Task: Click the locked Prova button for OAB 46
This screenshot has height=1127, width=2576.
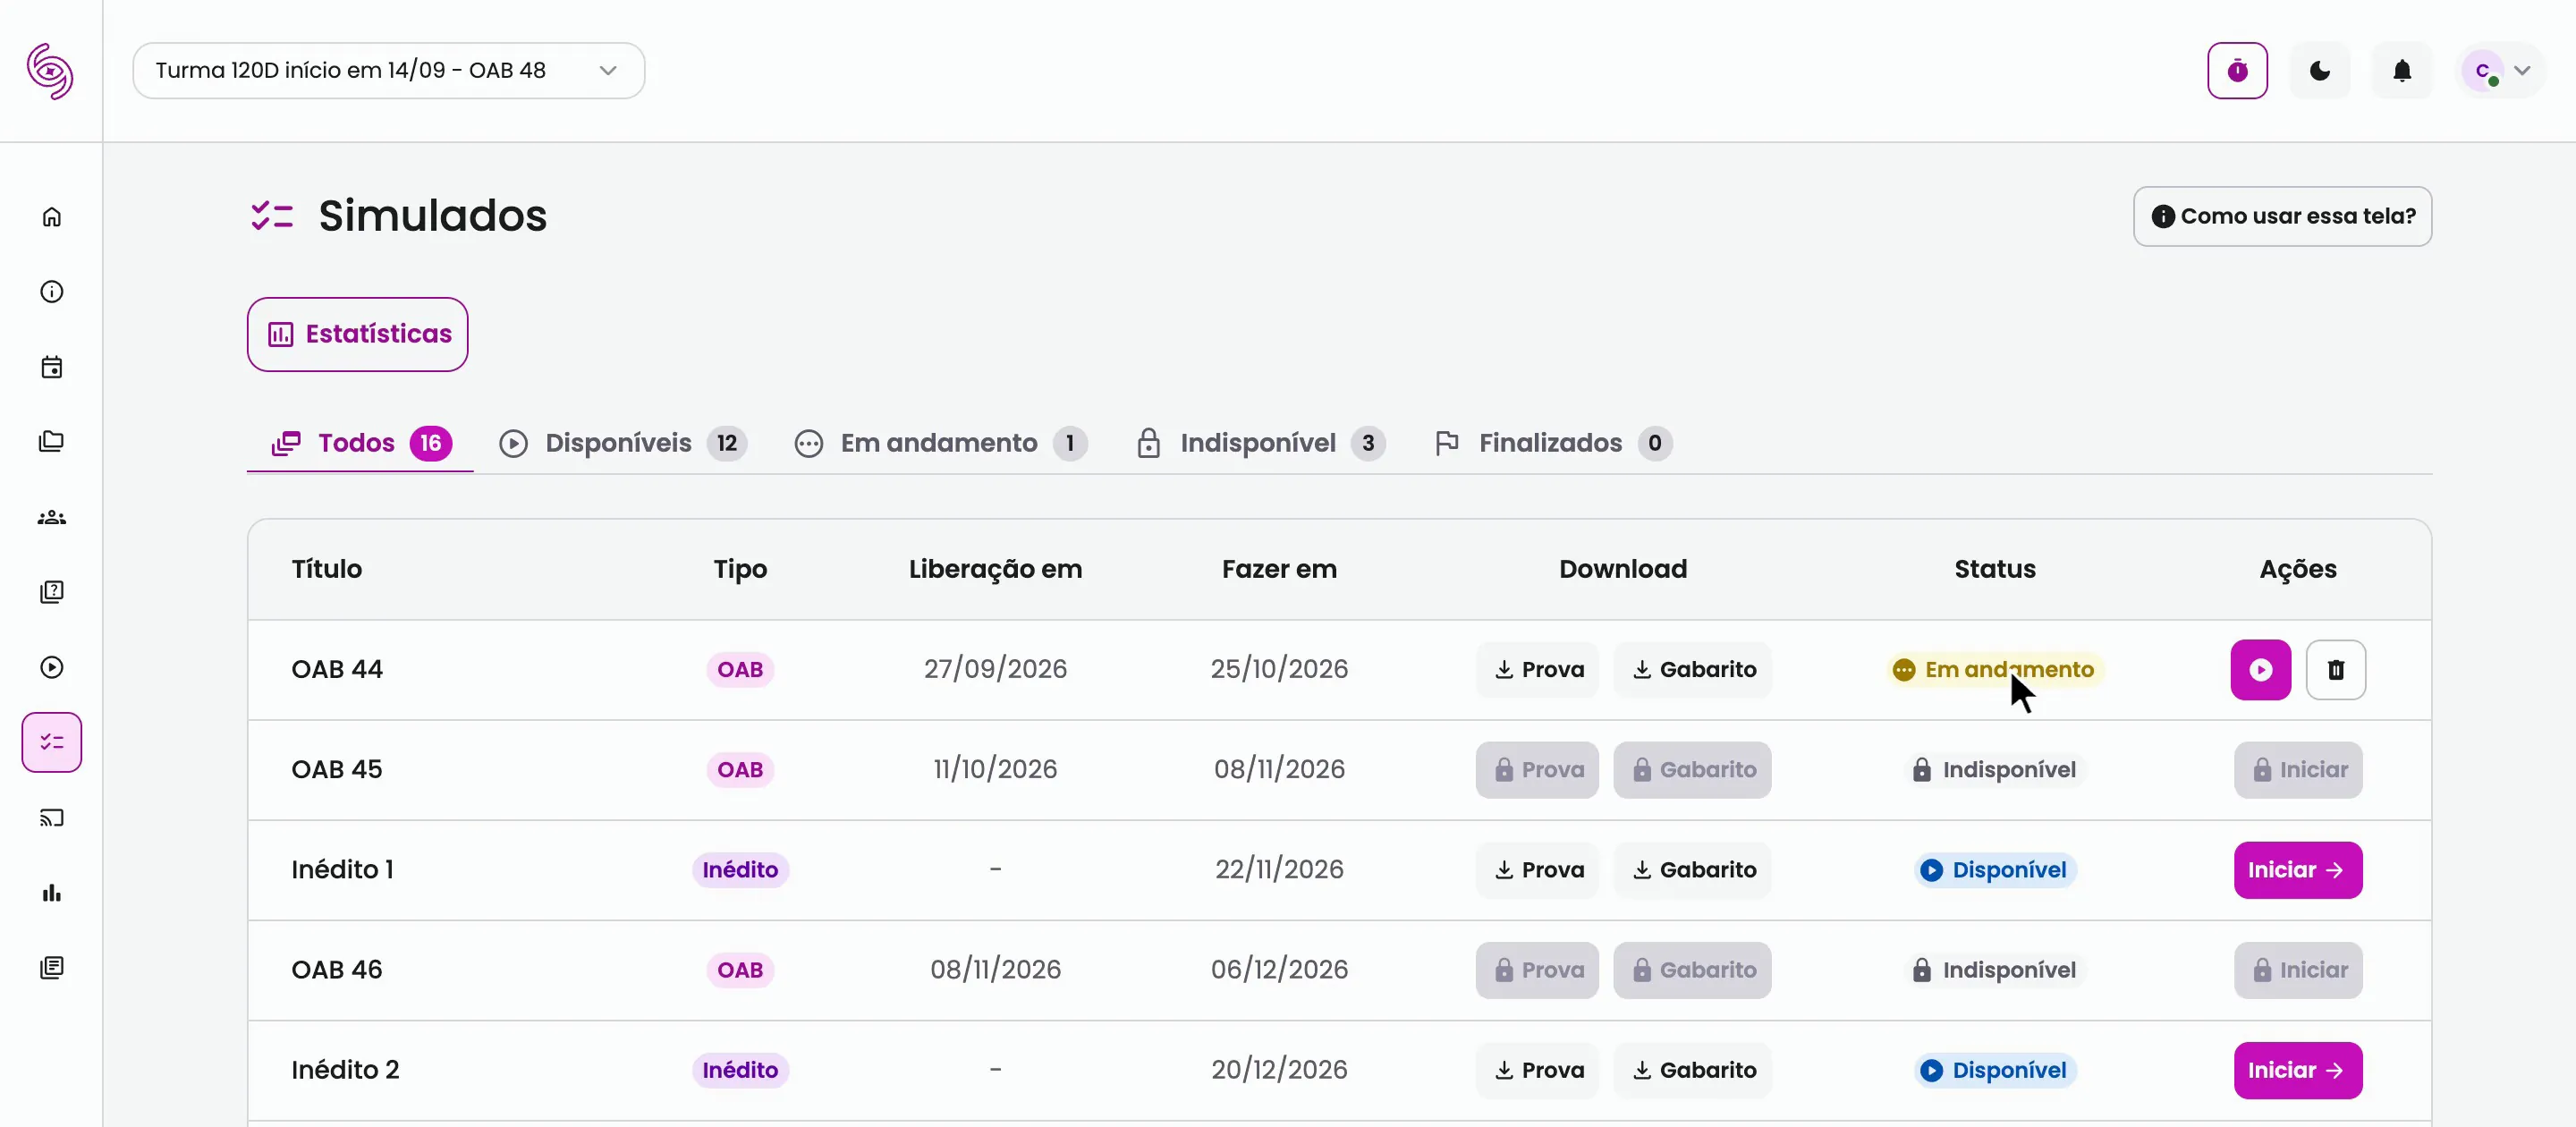Action: (1537, 970)
